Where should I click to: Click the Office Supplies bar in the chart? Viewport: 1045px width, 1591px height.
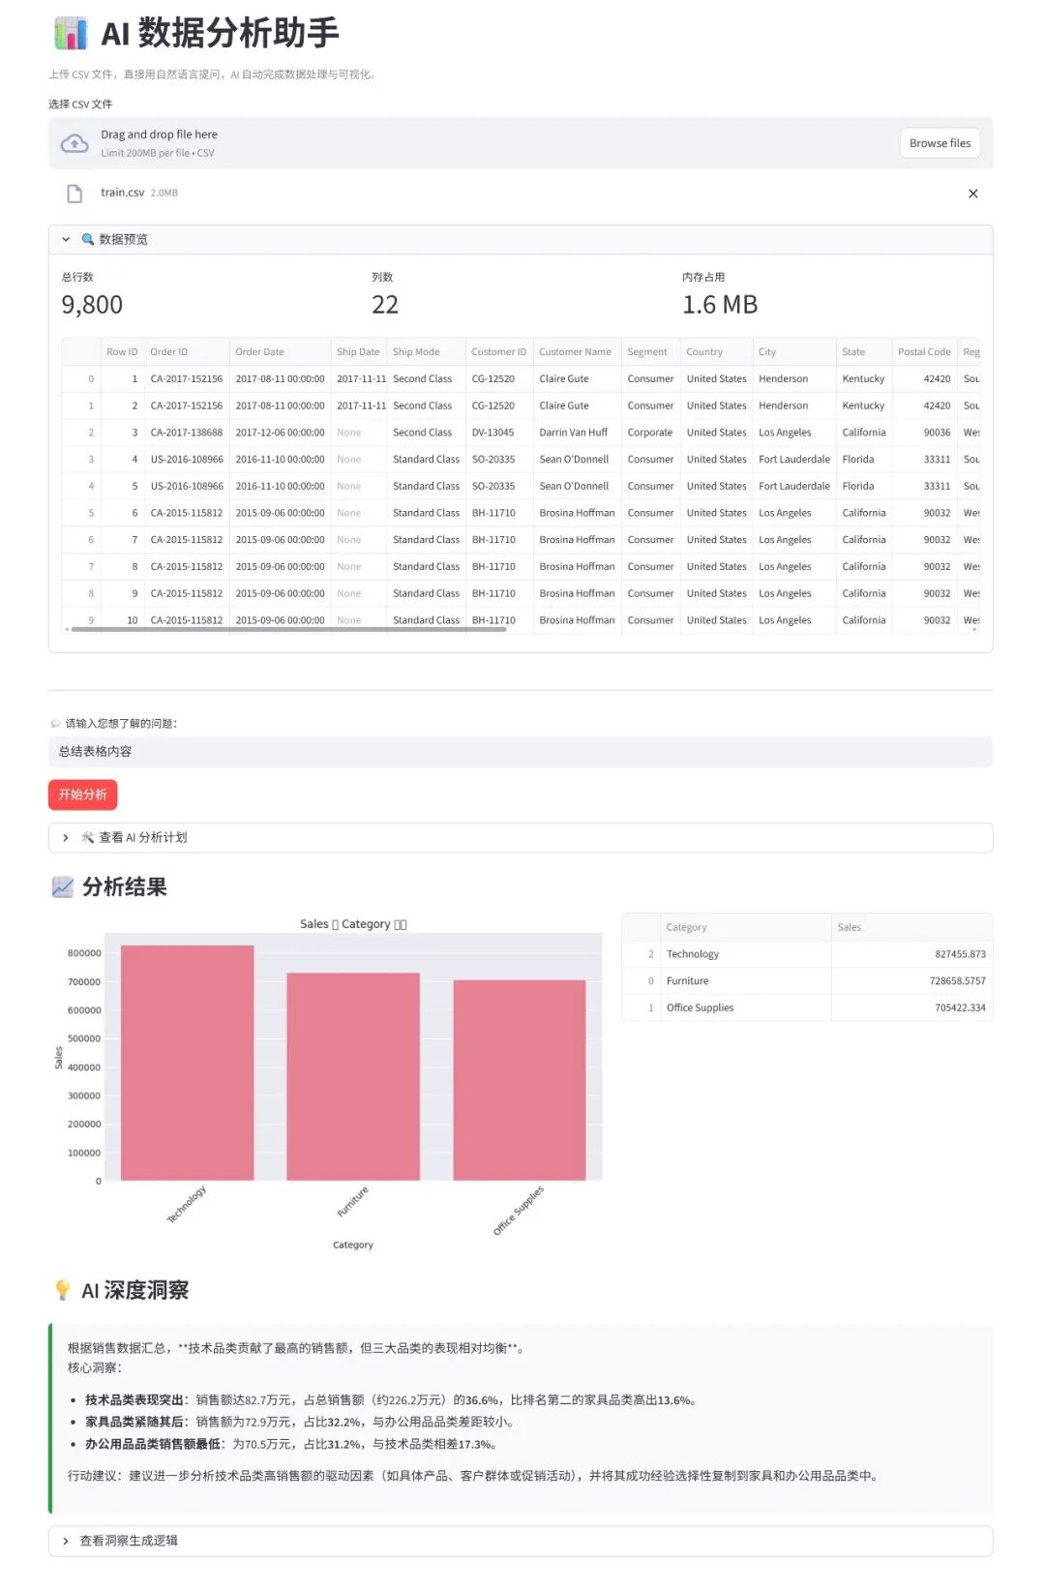(520, 1080)
